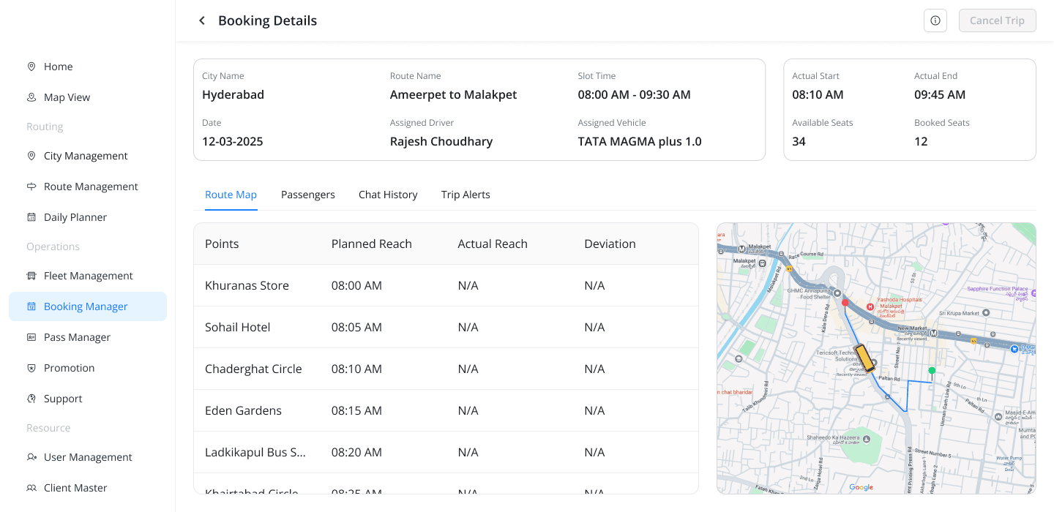1054x512 pixels.
Task: Open the Chat History tab
Action: (x=388, y=195)
